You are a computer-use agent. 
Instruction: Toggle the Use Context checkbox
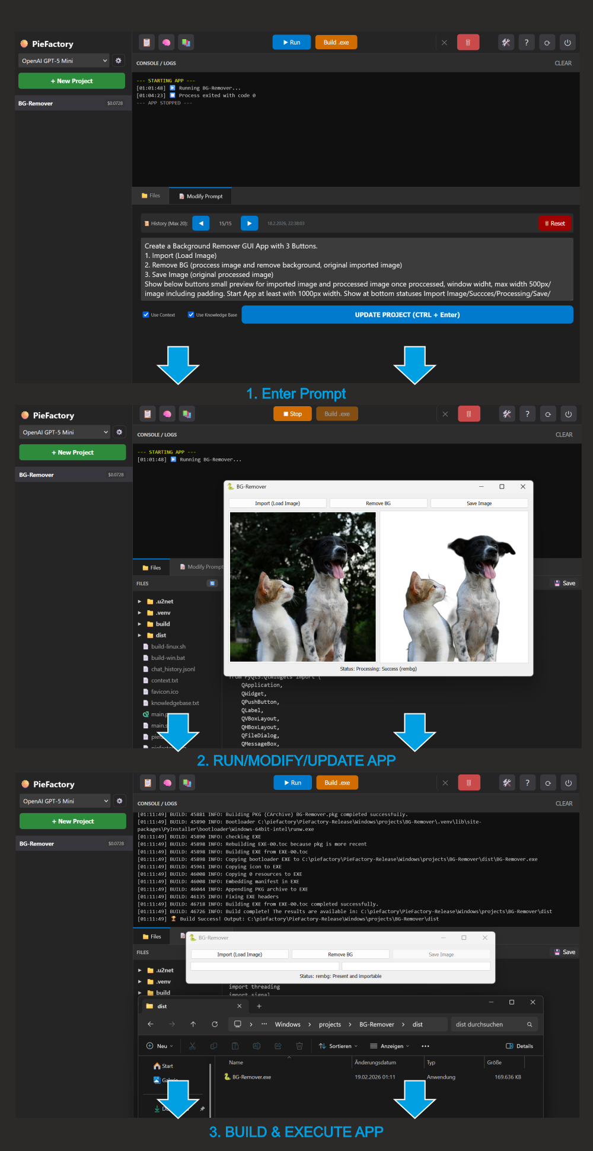click(x=146, y=315)
